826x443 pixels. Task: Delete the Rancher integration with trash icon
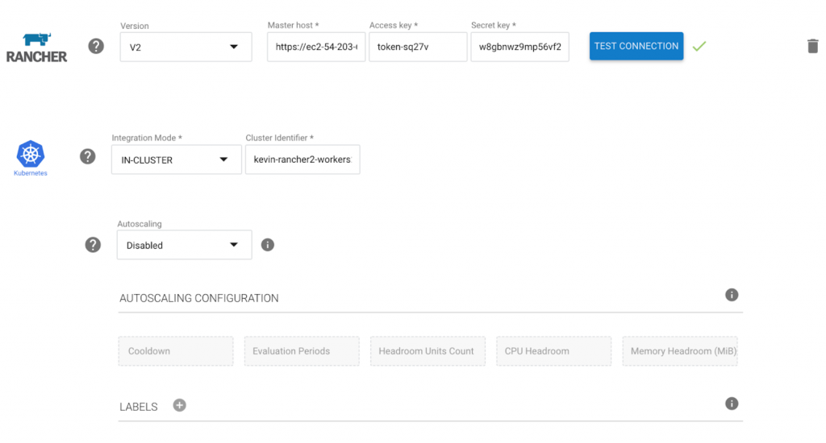coord(812,46)
